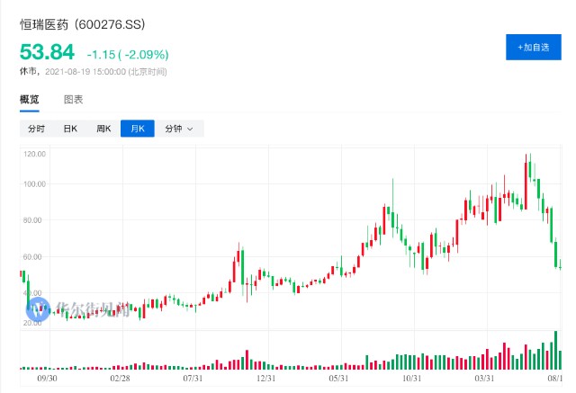Click the 03/31 date label on the axis
Viewport: 576px width, 393px height.
(x=484, y=378)
